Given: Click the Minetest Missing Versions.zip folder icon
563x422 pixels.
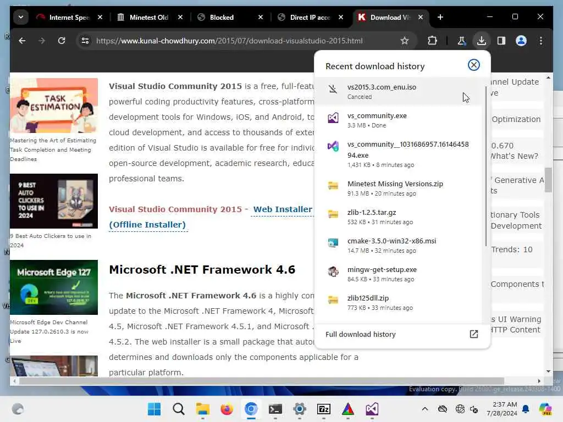Looking at the screenshot, I should pos(333,186).
